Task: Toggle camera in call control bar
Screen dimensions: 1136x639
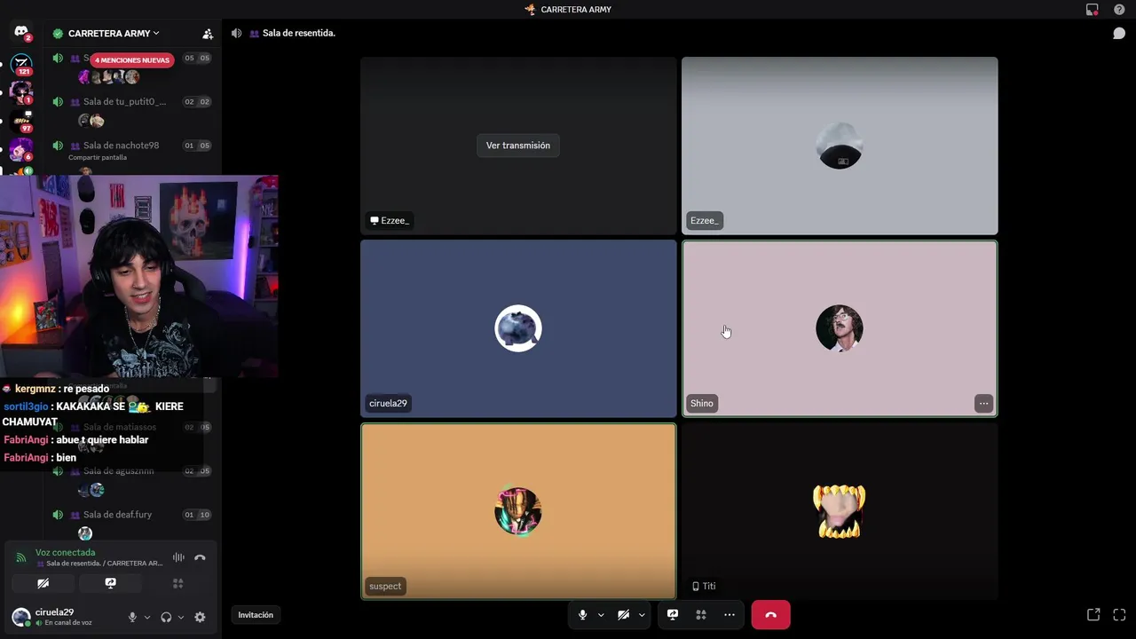Action: (x=623, y=615)
